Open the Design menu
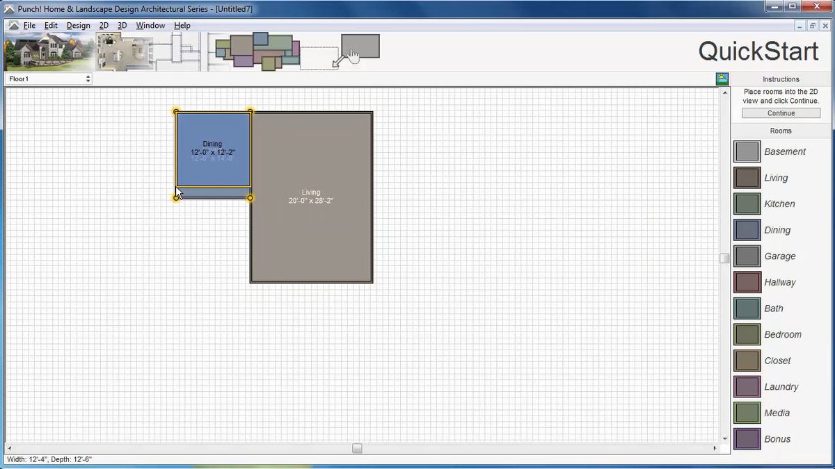This screenshot has width=835, height=469. [78, 26]
